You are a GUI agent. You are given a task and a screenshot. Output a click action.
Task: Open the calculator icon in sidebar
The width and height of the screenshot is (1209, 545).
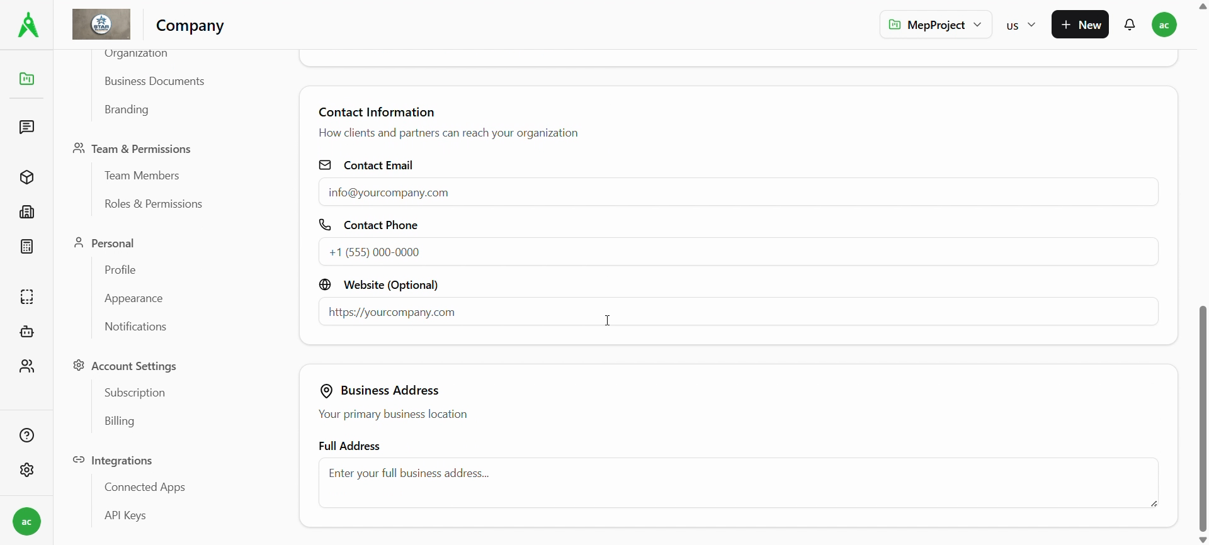click(x=26, y=247)
